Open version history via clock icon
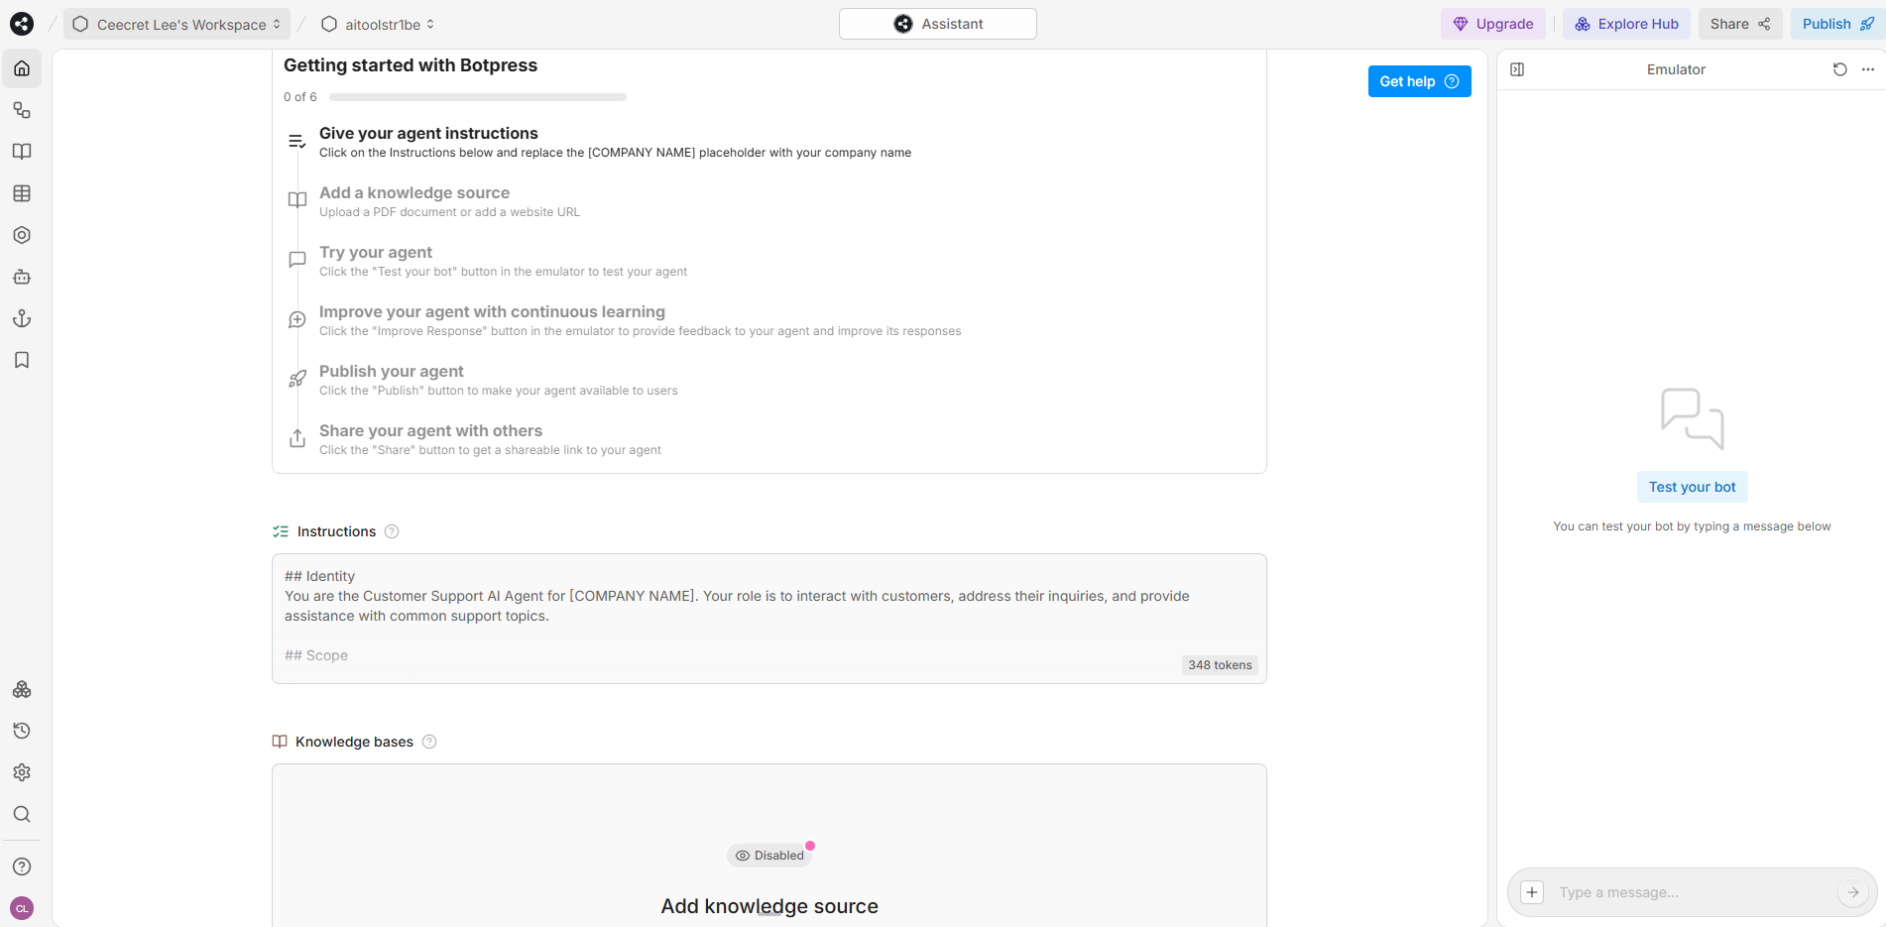The width and height of the screenshot is (1886, 927). [22, 731]
